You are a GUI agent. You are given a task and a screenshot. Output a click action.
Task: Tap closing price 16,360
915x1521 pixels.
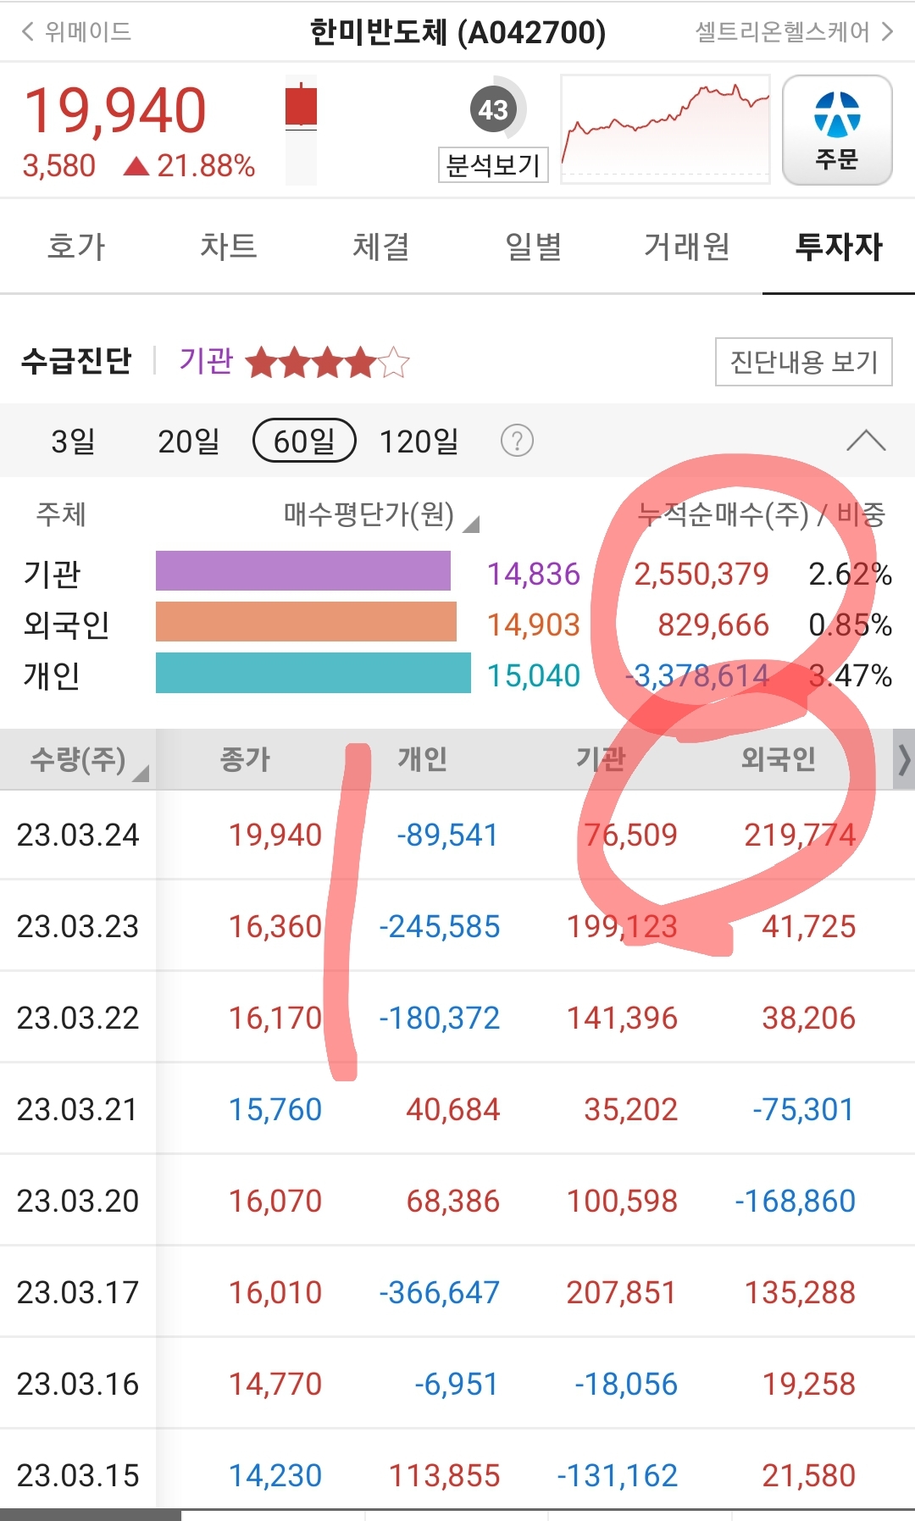point(275,926)
